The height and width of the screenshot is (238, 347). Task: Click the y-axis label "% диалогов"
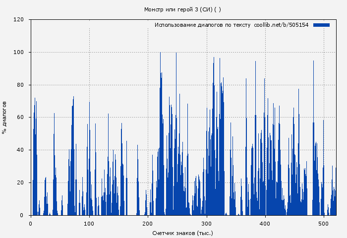4,118
